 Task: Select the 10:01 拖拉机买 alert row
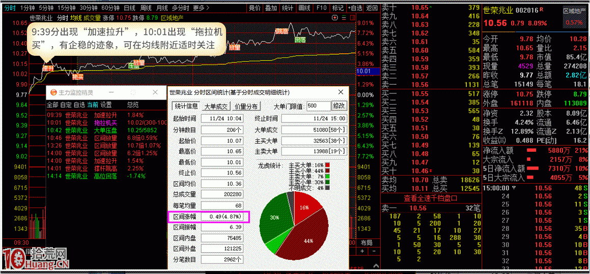tap(106, 123)
